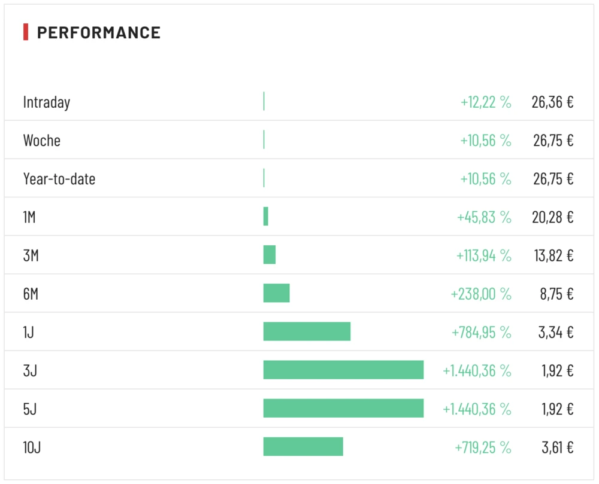Click the Year-to-date row label
This screenshot has width=599, height=484.
tap(59, 179)
